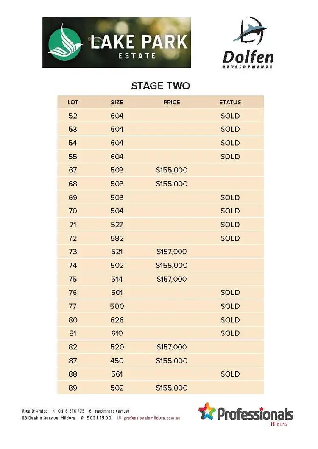Click the Dolfen Developments dolphin logo
The height and width of the screenshot is (449, 318).
(x=251, y=31)
